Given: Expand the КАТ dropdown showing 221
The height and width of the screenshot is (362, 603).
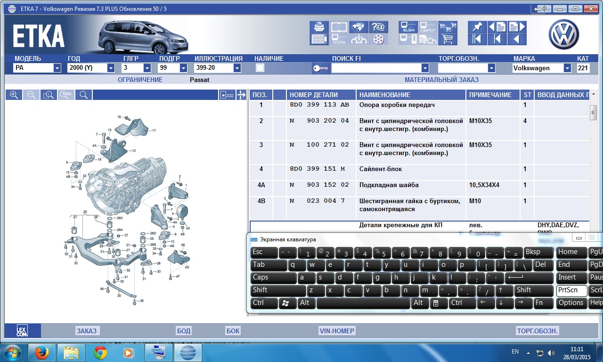Looking at the screenshot, I should pyautogui.click(x=583, y=68).
